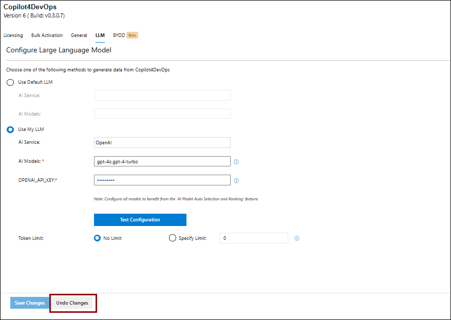The width and height of the screenshot is (451, 320).
Task: Click the Undo Changes button
Action: tap(72, 303)
